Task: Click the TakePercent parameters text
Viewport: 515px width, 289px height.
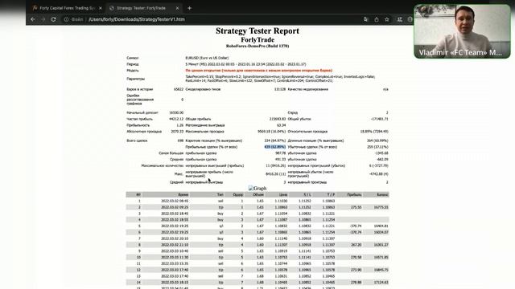Action: pyautogui.click(x=280, y=79)
